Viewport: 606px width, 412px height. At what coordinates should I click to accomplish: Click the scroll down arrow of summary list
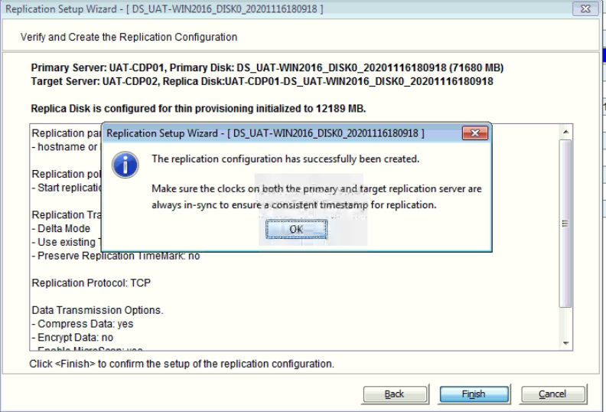565,343
